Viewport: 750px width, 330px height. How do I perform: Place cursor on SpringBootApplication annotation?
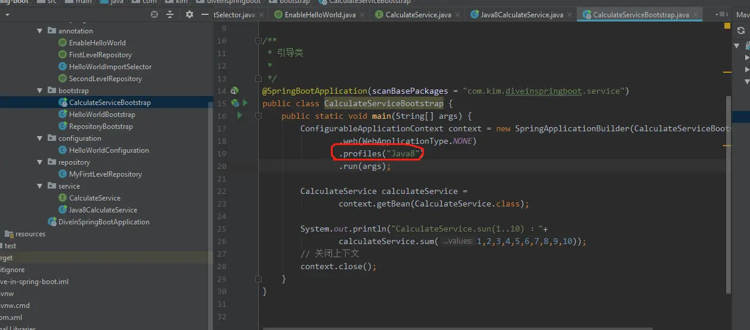pos(315,91)
